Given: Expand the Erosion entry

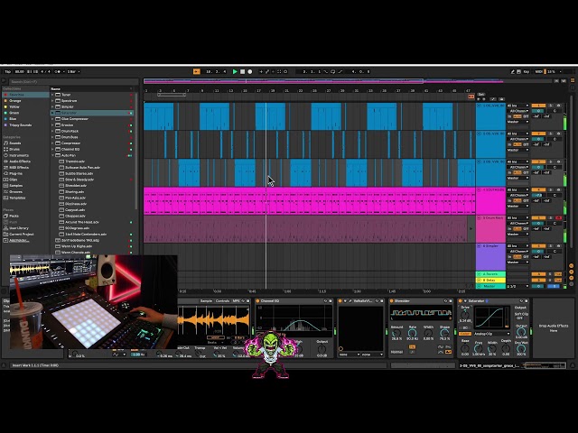Looking at the screenshot, I should pyautogui.click(x=52, y=125).
